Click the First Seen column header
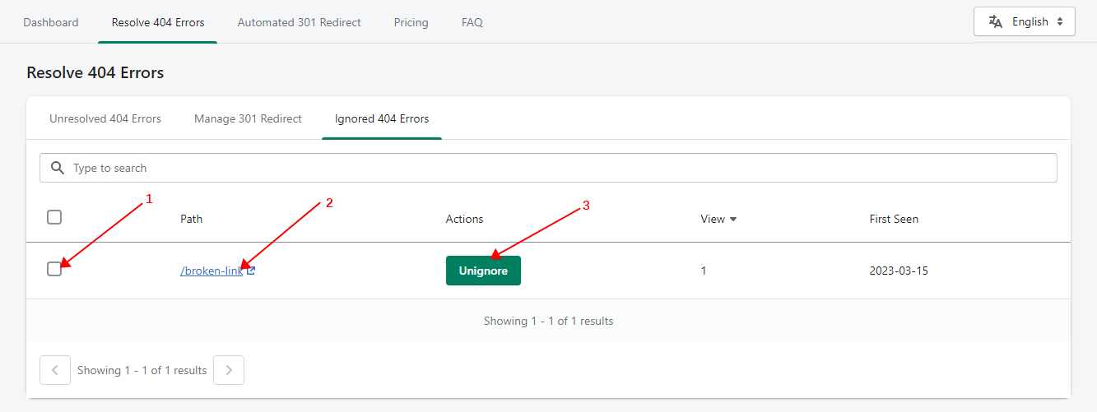 pos(894,219)
